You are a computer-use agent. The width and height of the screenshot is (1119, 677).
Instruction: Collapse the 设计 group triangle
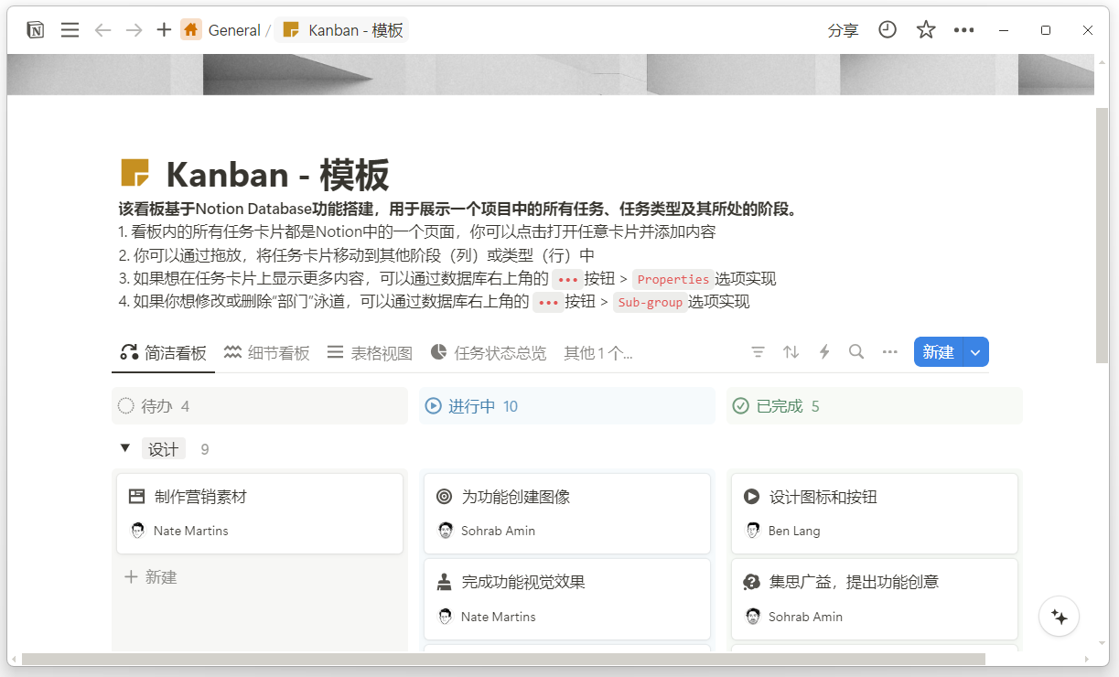[125, 448]
